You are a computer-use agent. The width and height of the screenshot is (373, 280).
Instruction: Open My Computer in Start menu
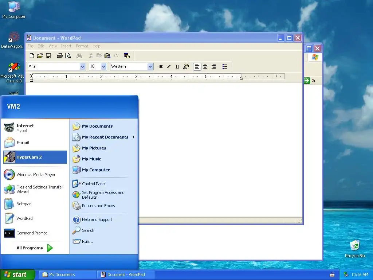pos(104,170)
